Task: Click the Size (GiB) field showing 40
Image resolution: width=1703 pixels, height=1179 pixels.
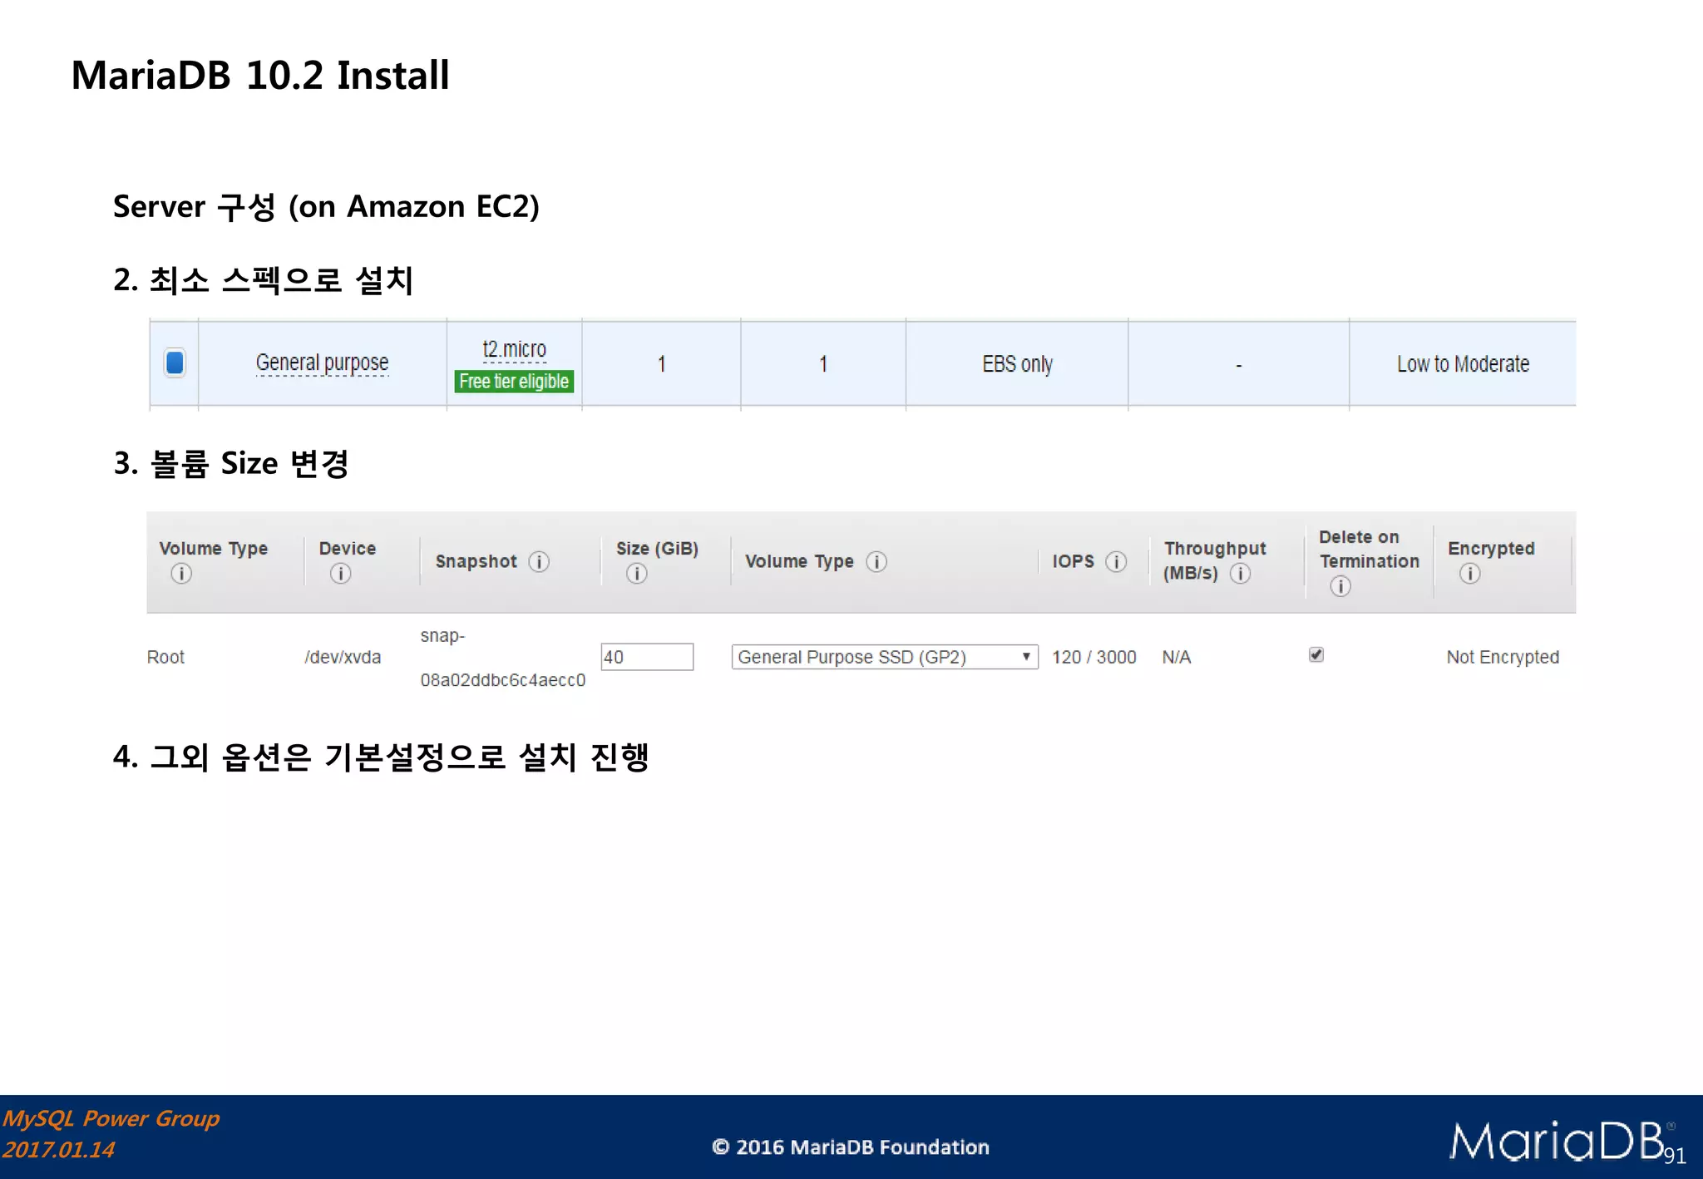Action: coord(647,657)
